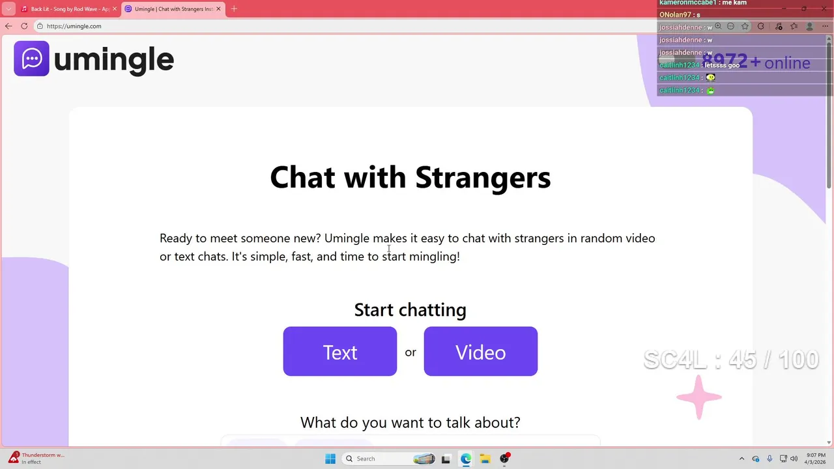Close the Back Lit song tab
The height and width of the screenshot is (469, 834).
pyautogui.click(x=115, y=9)
